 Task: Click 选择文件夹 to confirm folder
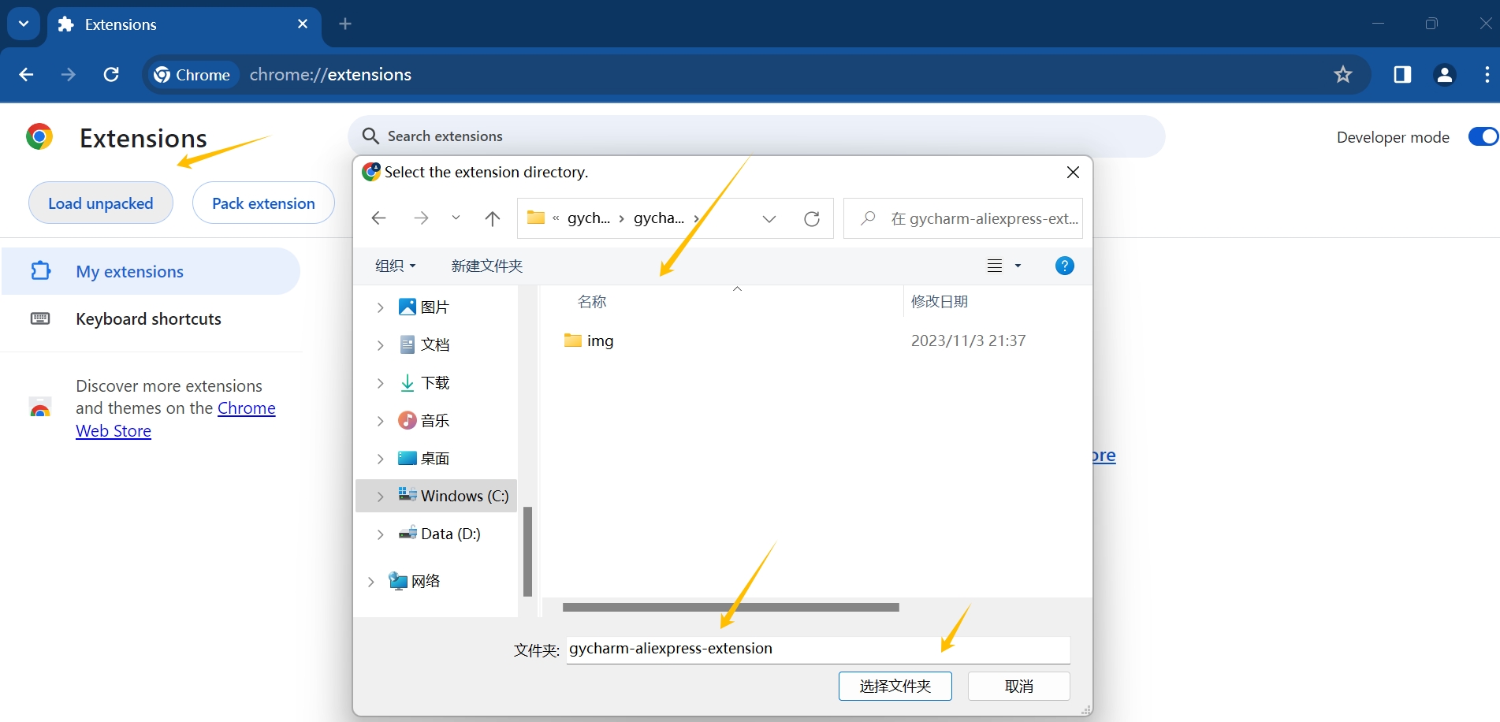[895, 686]
